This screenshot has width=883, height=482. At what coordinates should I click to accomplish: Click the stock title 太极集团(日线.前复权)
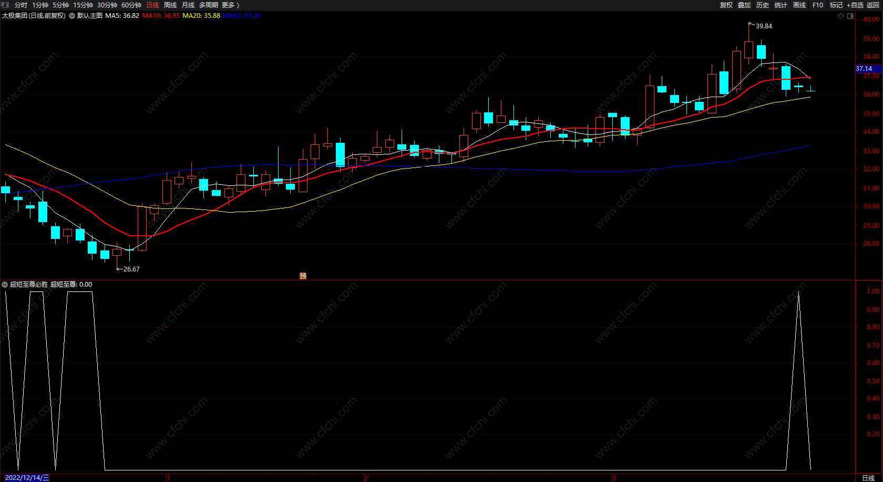tap(34, 16)
